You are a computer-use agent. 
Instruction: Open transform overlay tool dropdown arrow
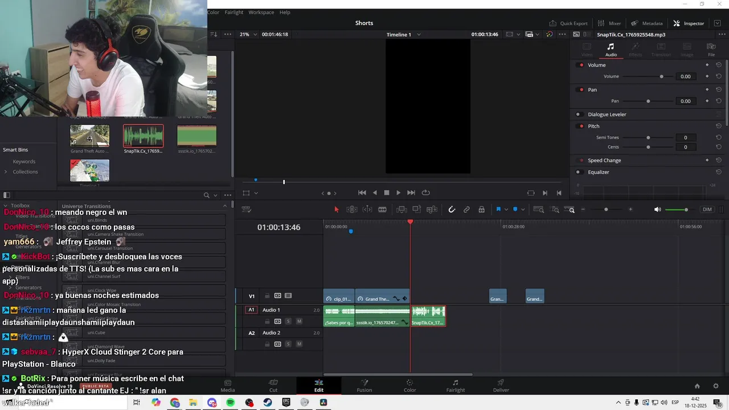256,193
